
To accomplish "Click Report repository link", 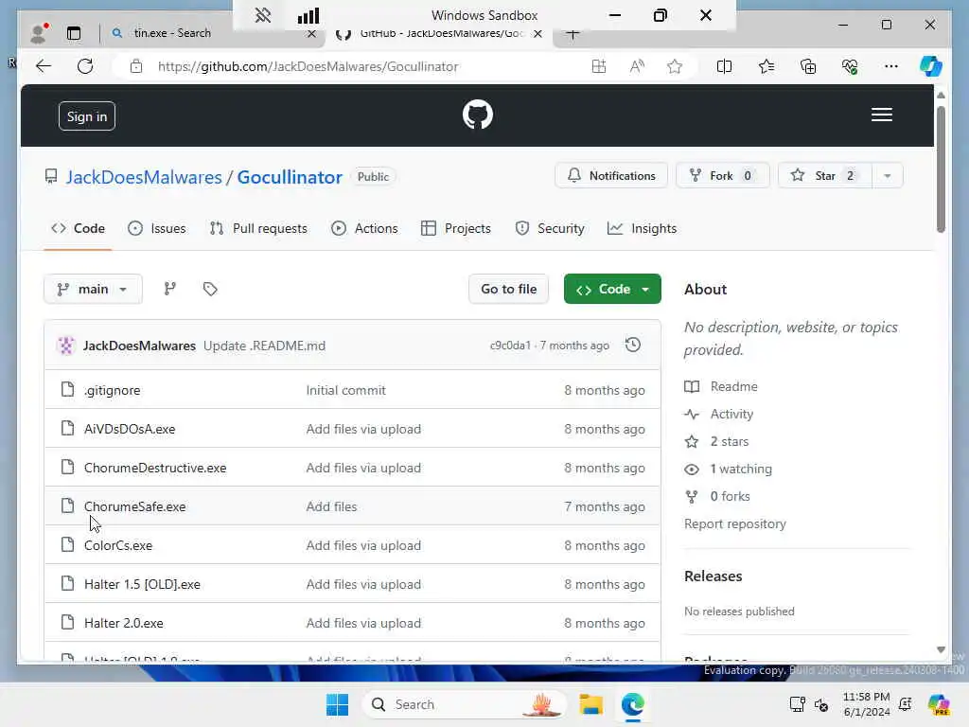I will tap(734, 524).
